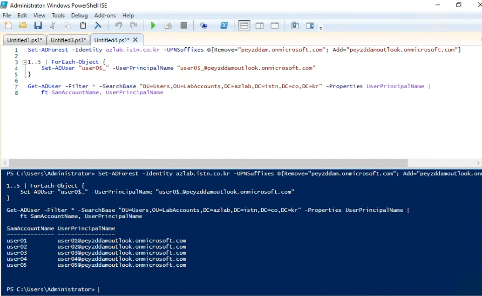Click the Run Selection icon

(168, 26)
